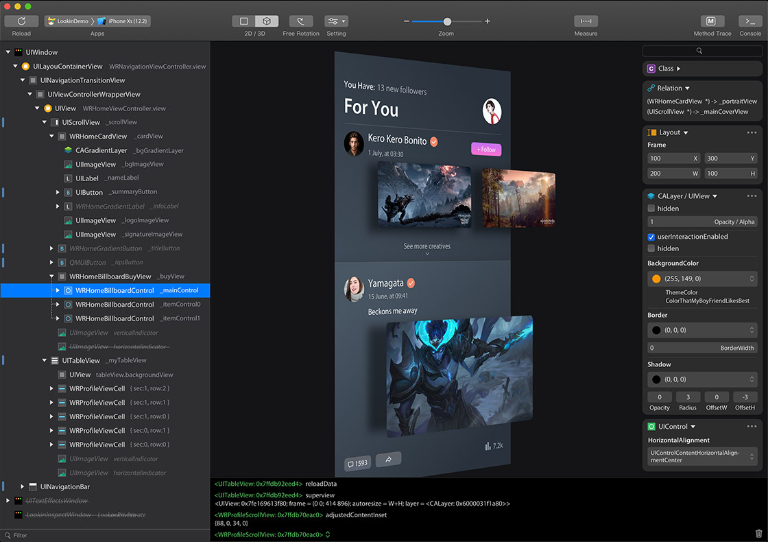
Task: Start Method Trace
Action: [x=712, y=21]
